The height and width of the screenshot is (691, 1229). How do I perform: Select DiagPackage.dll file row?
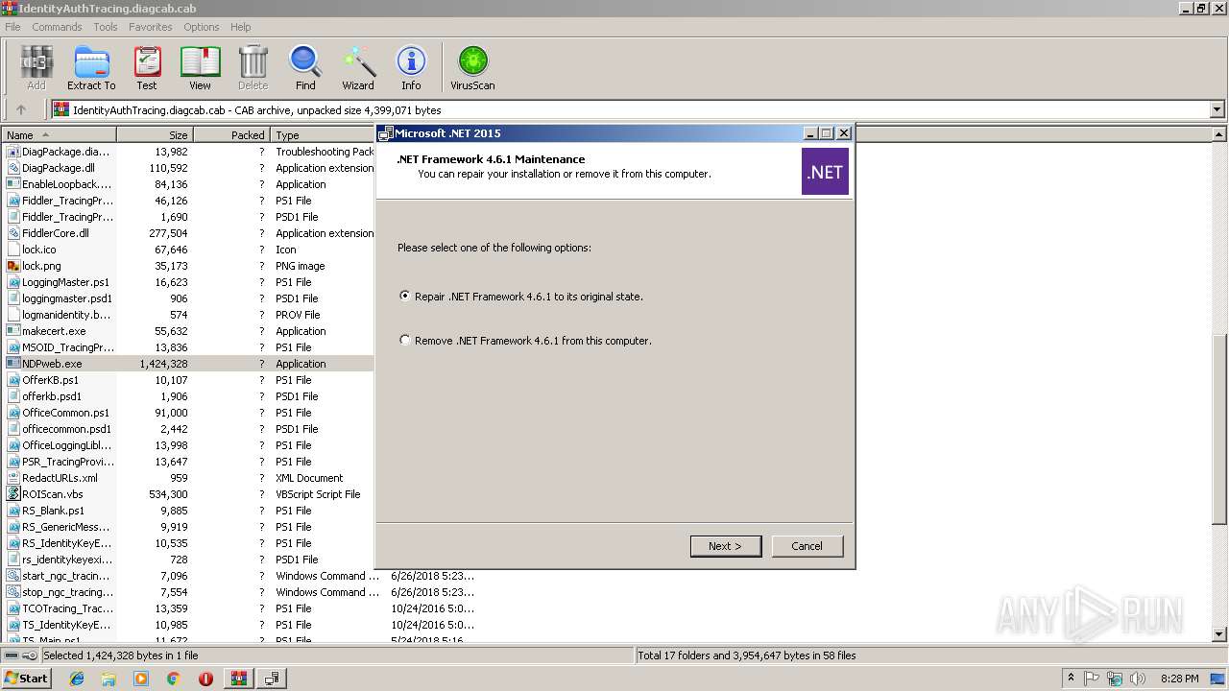point(187,168)
